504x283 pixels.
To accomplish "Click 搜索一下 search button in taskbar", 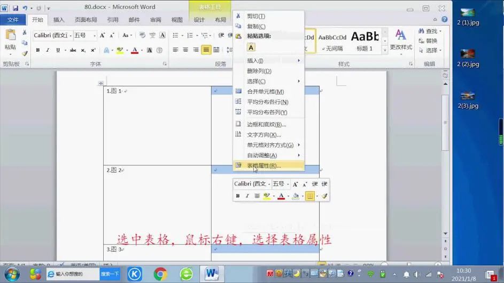I will click(110, 274).
